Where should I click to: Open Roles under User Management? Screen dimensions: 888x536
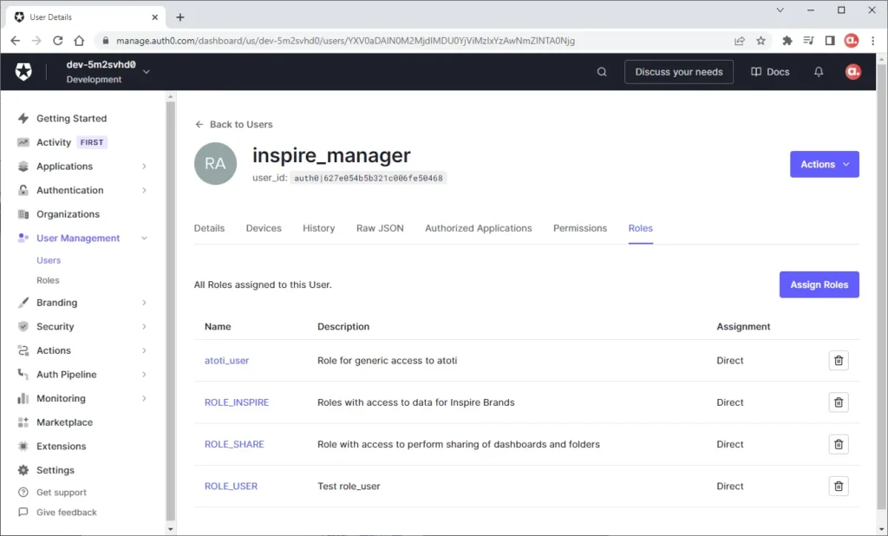click(48, 280)
